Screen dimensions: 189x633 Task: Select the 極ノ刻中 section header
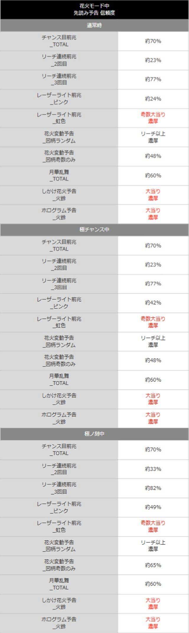(x=94, y=434)
